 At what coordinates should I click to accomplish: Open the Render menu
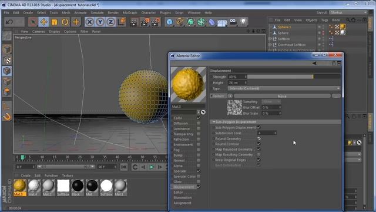click(x=113, y=13)
